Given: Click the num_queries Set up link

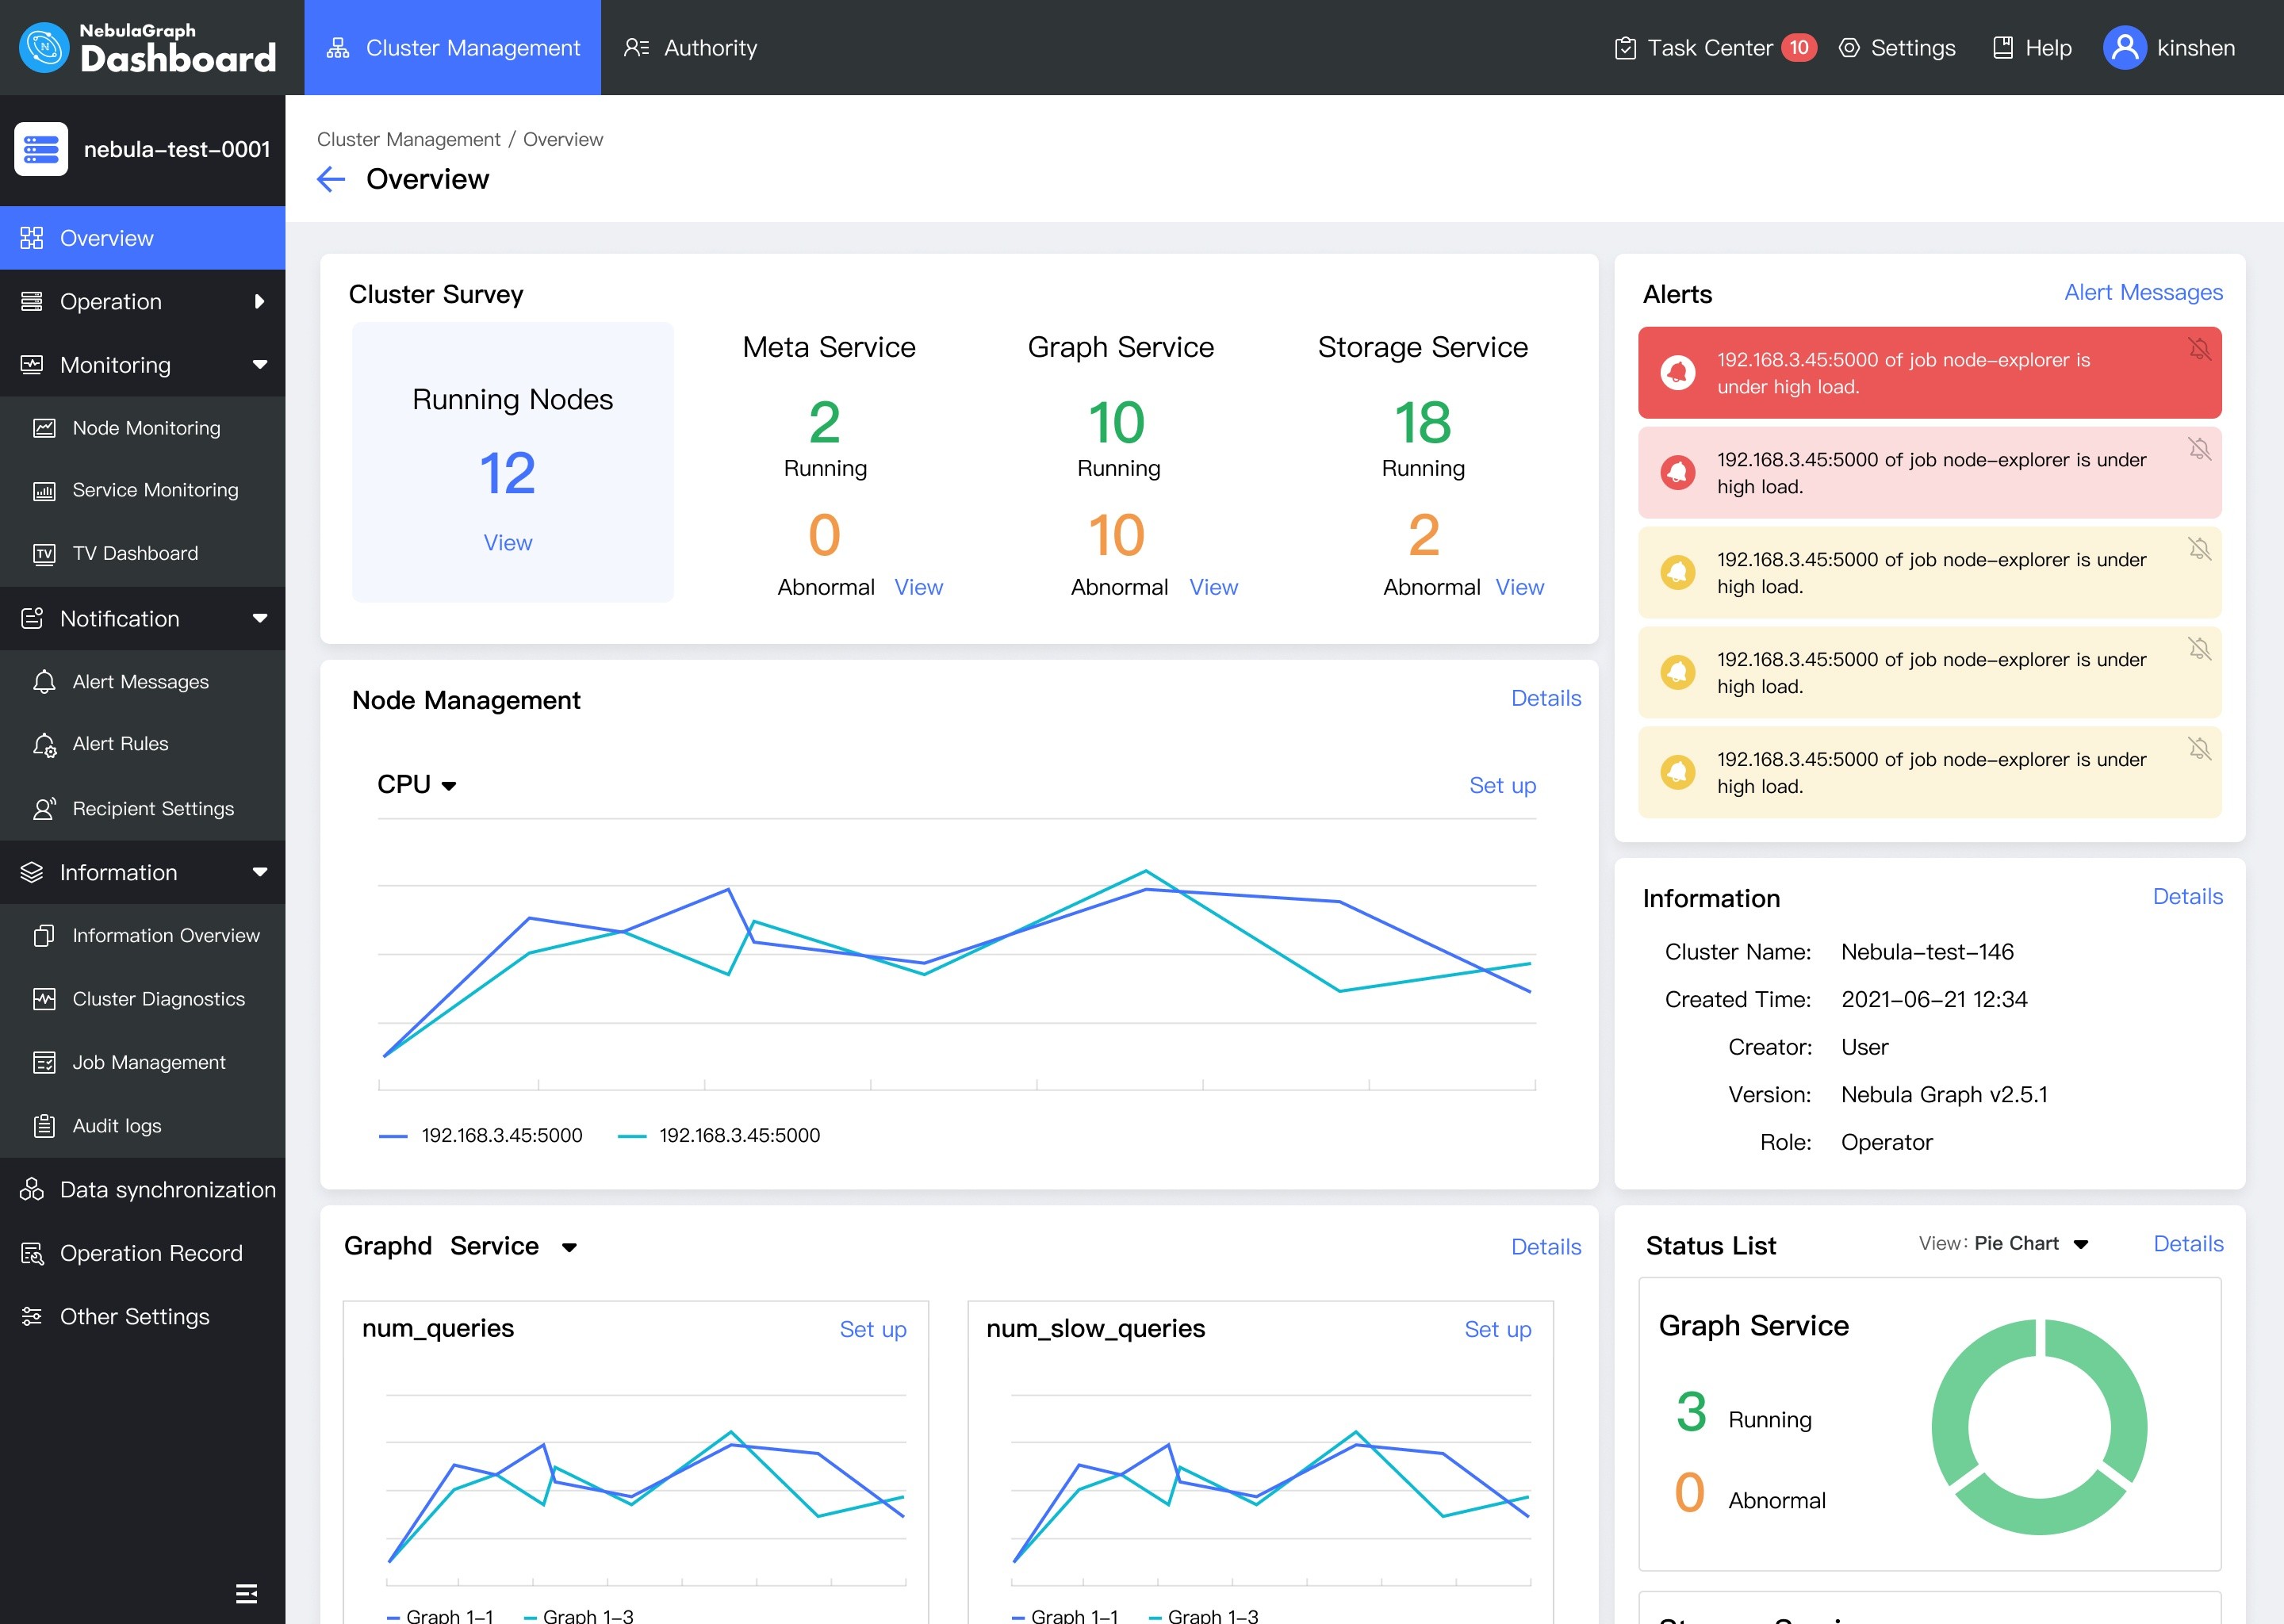Looking at the screenshot, I should (x=873, y=1330).
